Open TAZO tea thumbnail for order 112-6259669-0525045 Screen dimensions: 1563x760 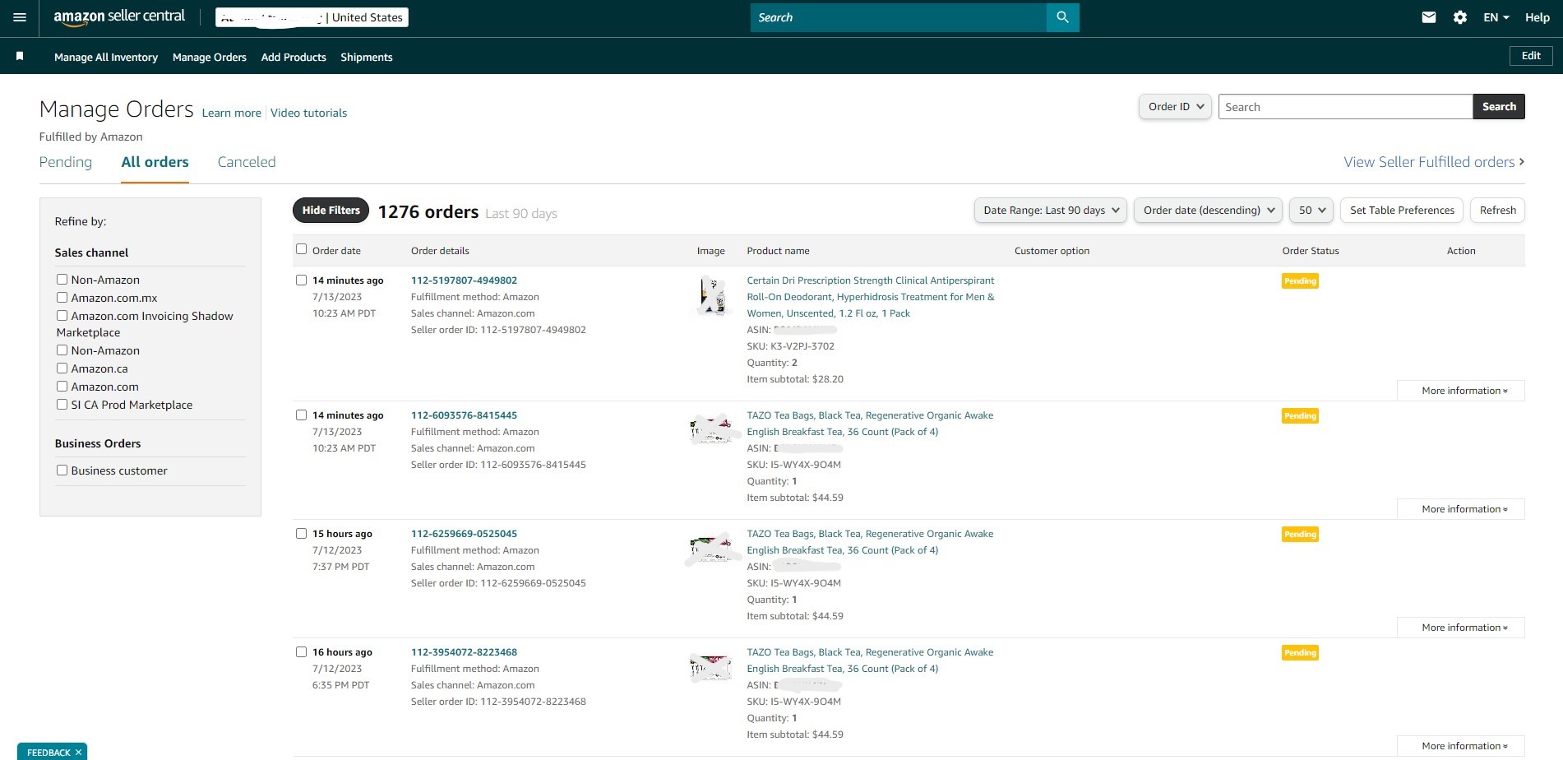[710, 548]
